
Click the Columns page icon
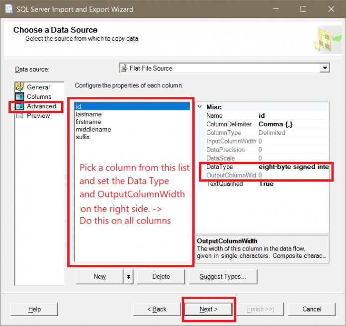(20, 96)
